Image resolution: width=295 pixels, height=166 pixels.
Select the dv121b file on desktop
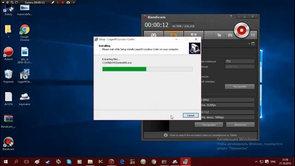pyautogui.click(x=8, y=99)
